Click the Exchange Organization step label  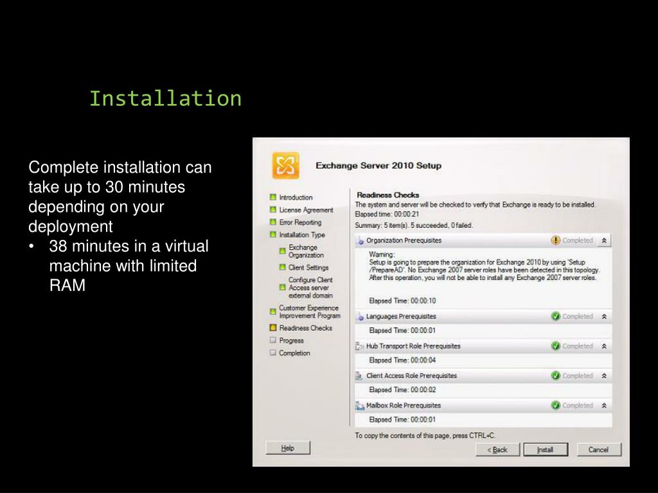point(306,251)
